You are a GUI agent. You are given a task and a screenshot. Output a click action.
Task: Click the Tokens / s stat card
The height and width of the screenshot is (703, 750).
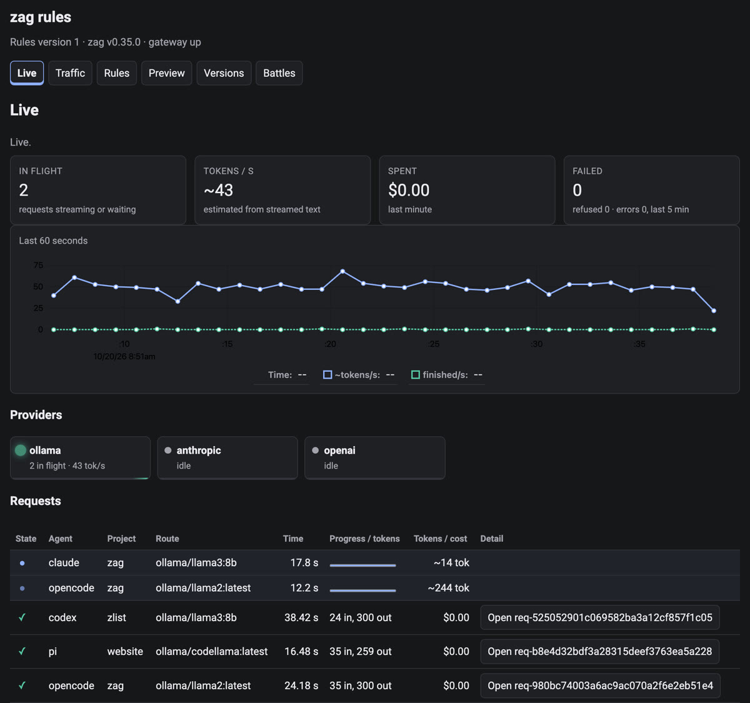282,190
